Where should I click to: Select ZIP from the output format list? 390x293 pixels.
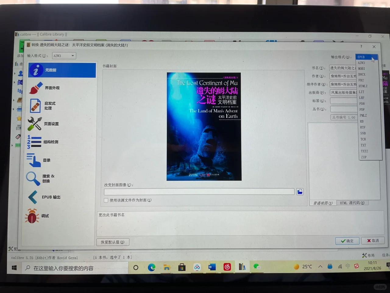point(364,157)
